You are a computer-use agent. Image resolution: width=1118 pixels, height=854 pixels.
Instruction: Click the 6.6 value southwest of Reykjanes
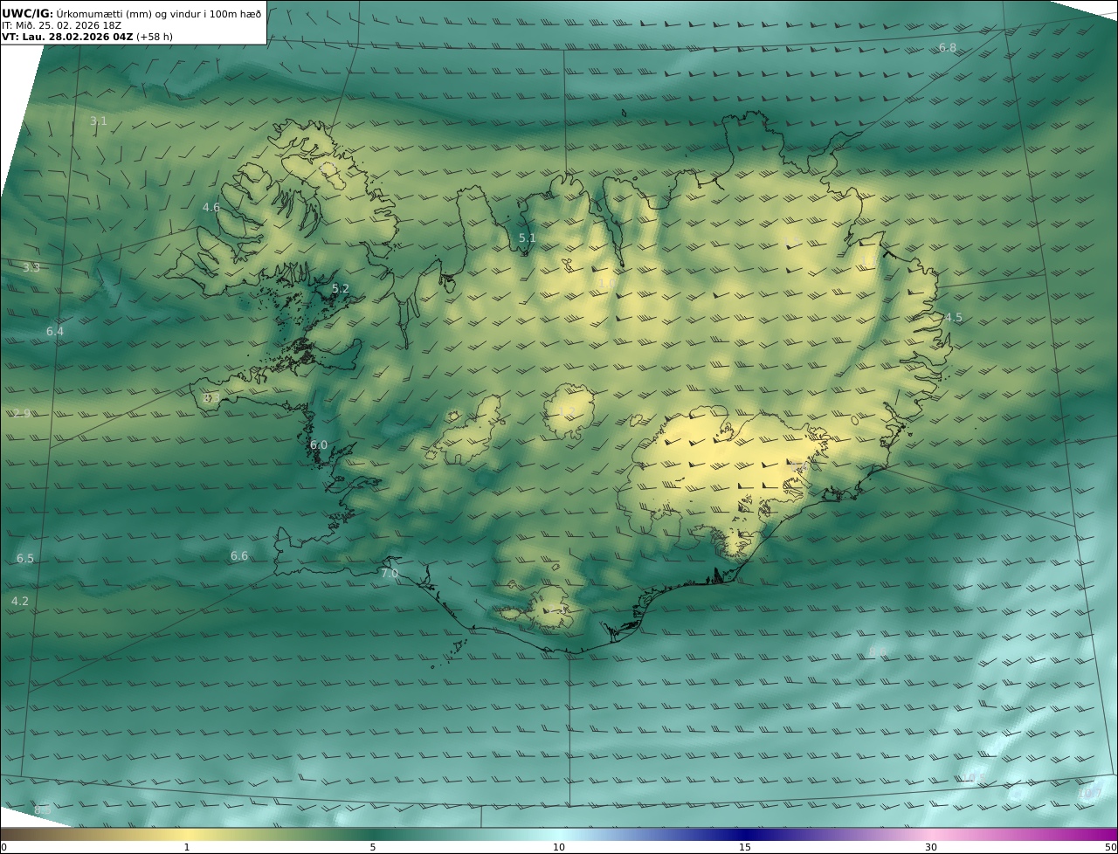tap(239, 556)
